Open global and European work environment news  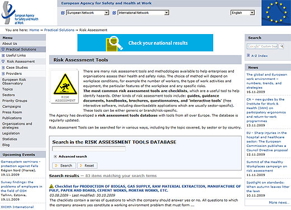click(267, 81)
